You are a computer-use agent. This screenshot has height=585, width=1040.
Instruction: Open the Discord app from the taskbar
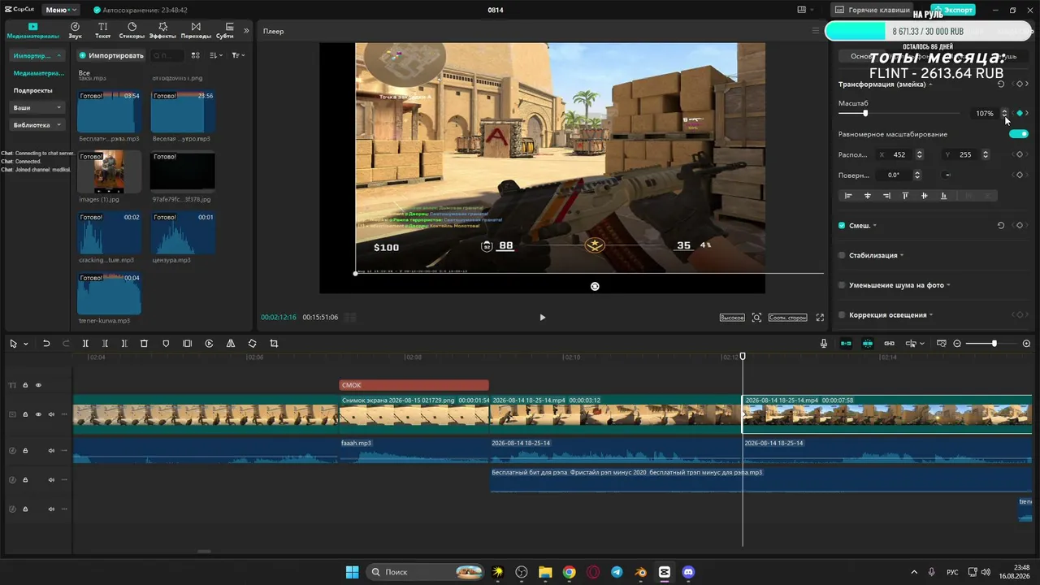pos(688,572)
